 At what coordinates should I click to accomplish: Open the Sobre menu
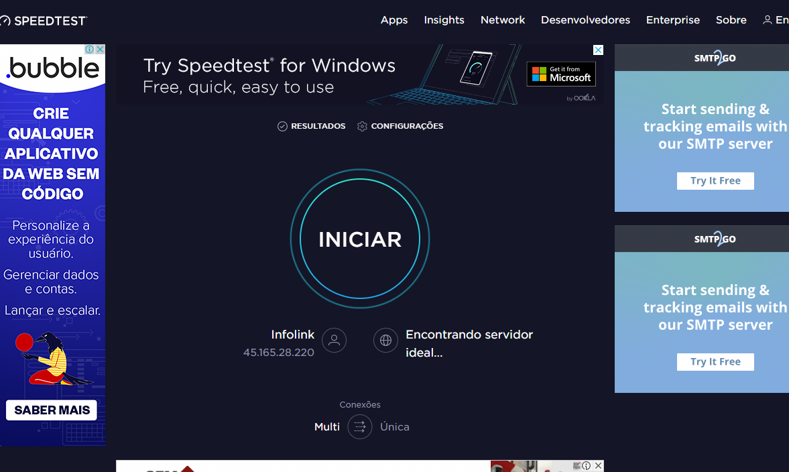point(731,20)
